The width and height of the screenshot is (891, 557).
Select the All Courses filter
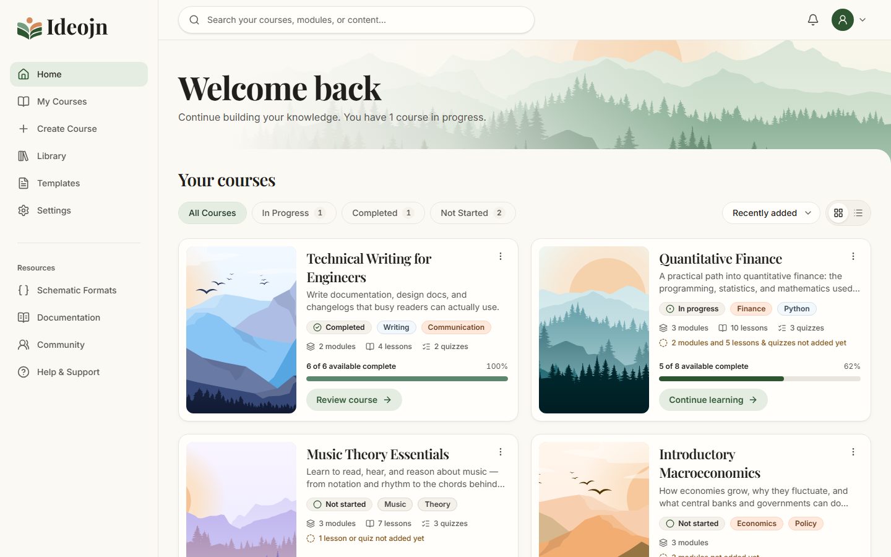[x=212, y=213]
